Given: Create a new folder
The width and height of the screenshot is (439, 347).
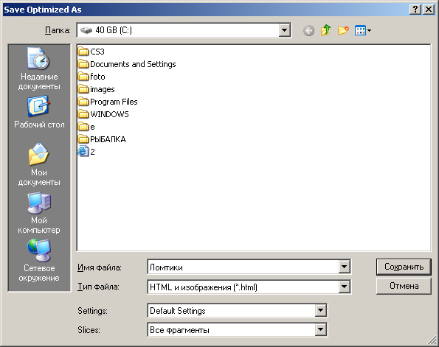Looking at the screenshot, I should pos(343,30).
